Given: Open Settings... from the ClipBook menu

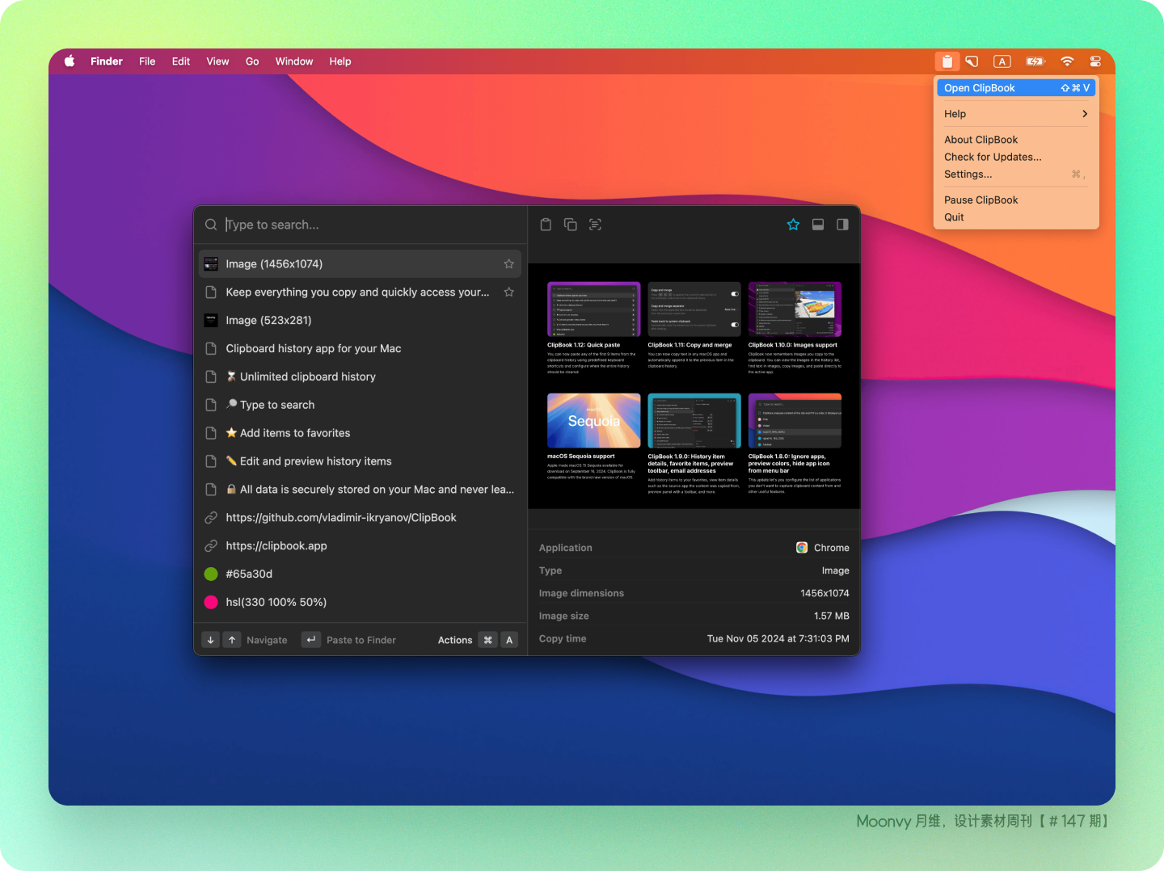Looking at the screenshot, I should (1016, 175).
